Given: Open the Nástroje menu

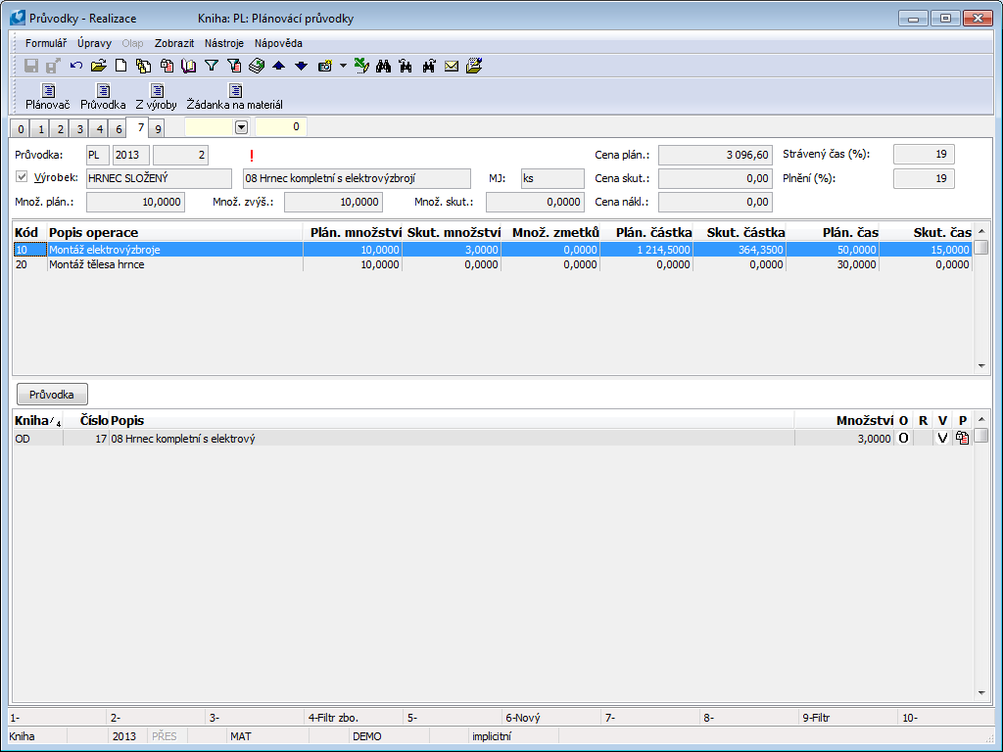Looking at the screenshot, I should pos(223,43).
